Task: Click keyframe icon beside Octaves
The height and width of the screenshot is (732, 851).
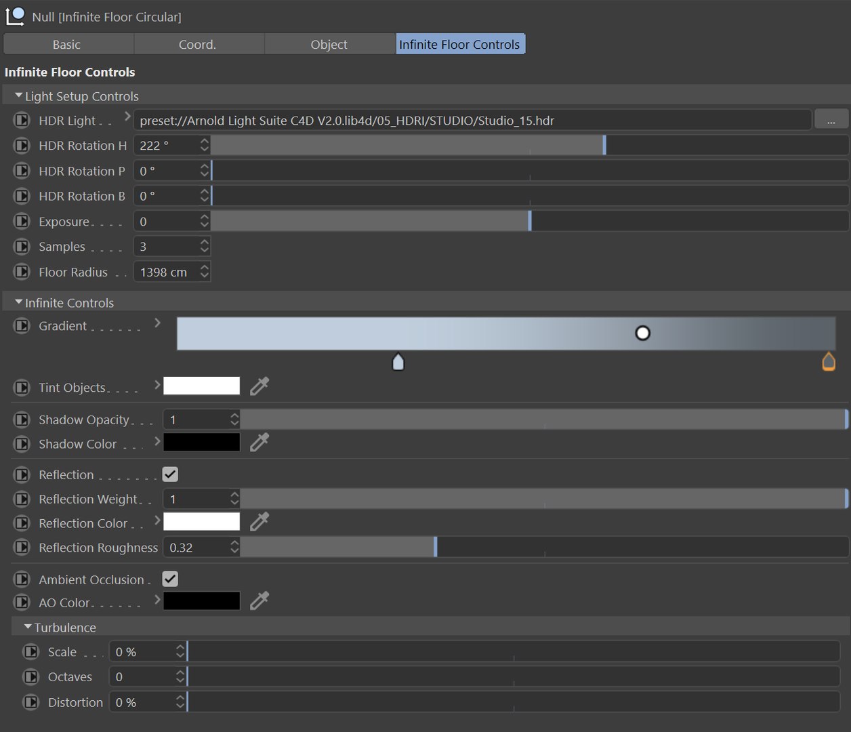Action: [x=31, y=677]
